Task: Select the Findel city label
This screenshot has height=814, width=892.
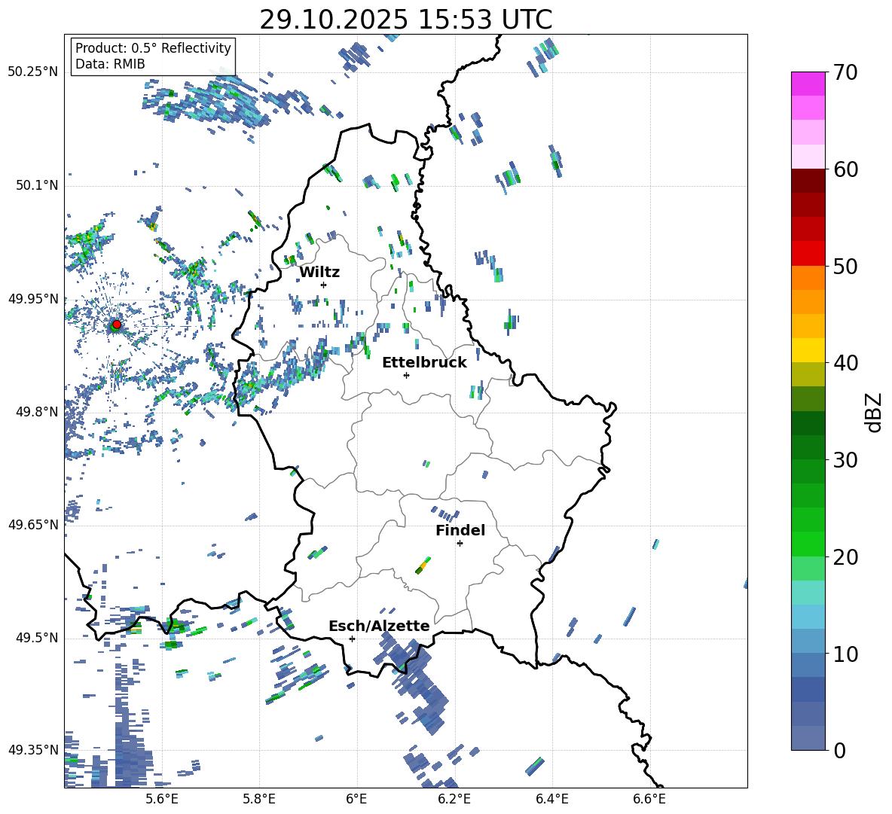Action: 460,531
